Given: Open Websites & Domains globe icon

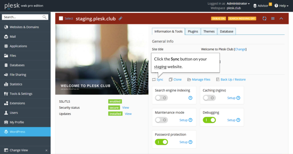Looking at the screenshot, I should pos(6,27).
